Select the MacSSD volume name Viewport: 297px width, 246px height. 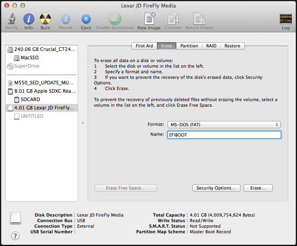[x=30, y=58]
